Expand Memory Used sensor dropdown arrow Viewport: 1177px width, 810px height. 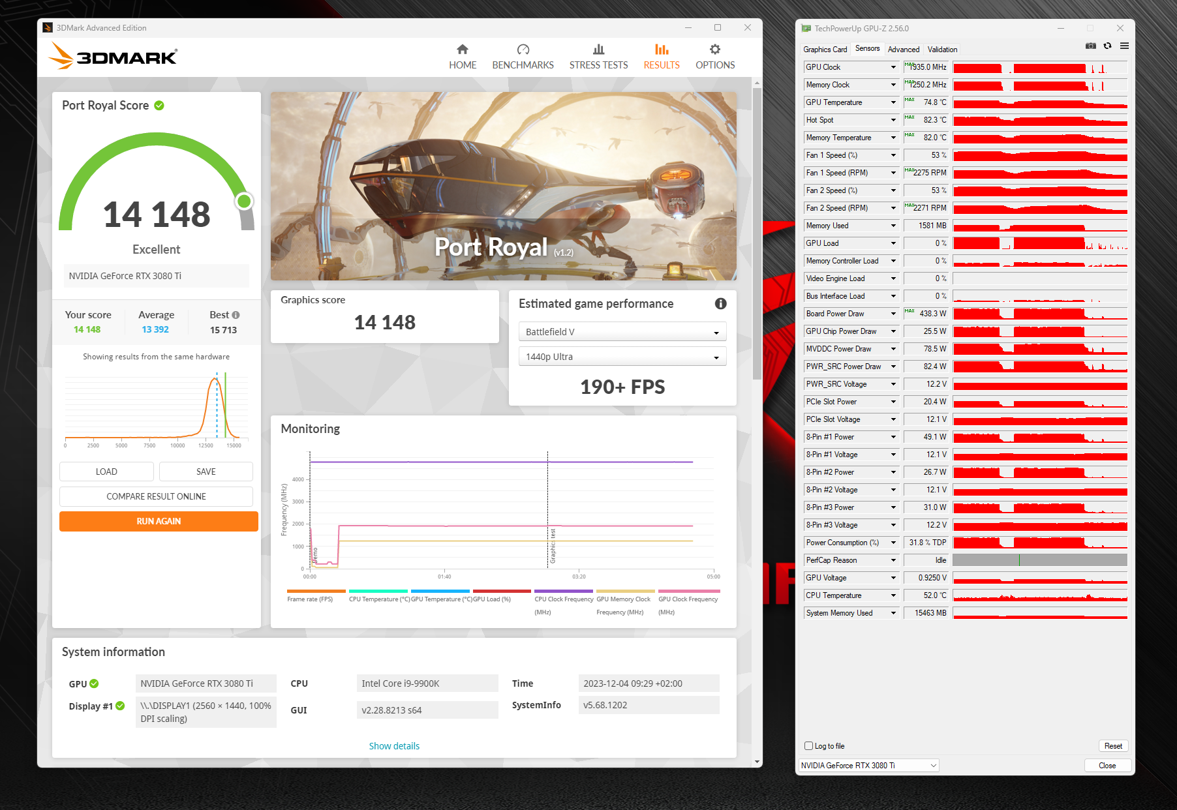pyautogui.click(x=893, y=226)
